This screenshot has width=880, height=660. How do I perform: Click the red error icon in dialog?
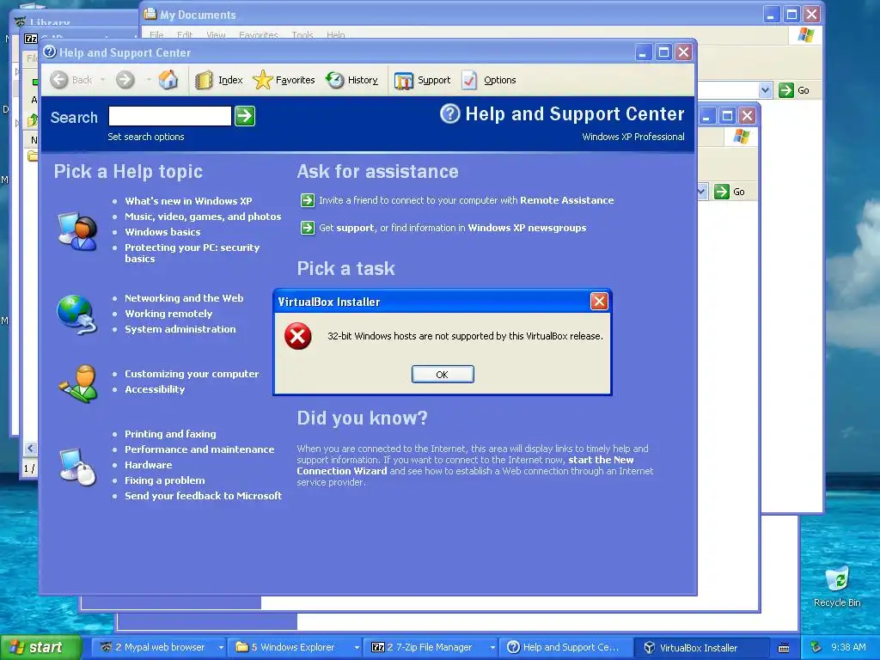click(x=298, y=336)
